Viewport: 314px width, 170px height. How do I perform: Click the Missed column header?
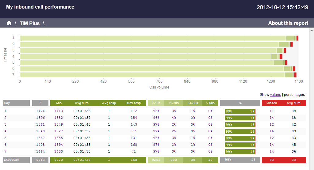pos(271,103)
